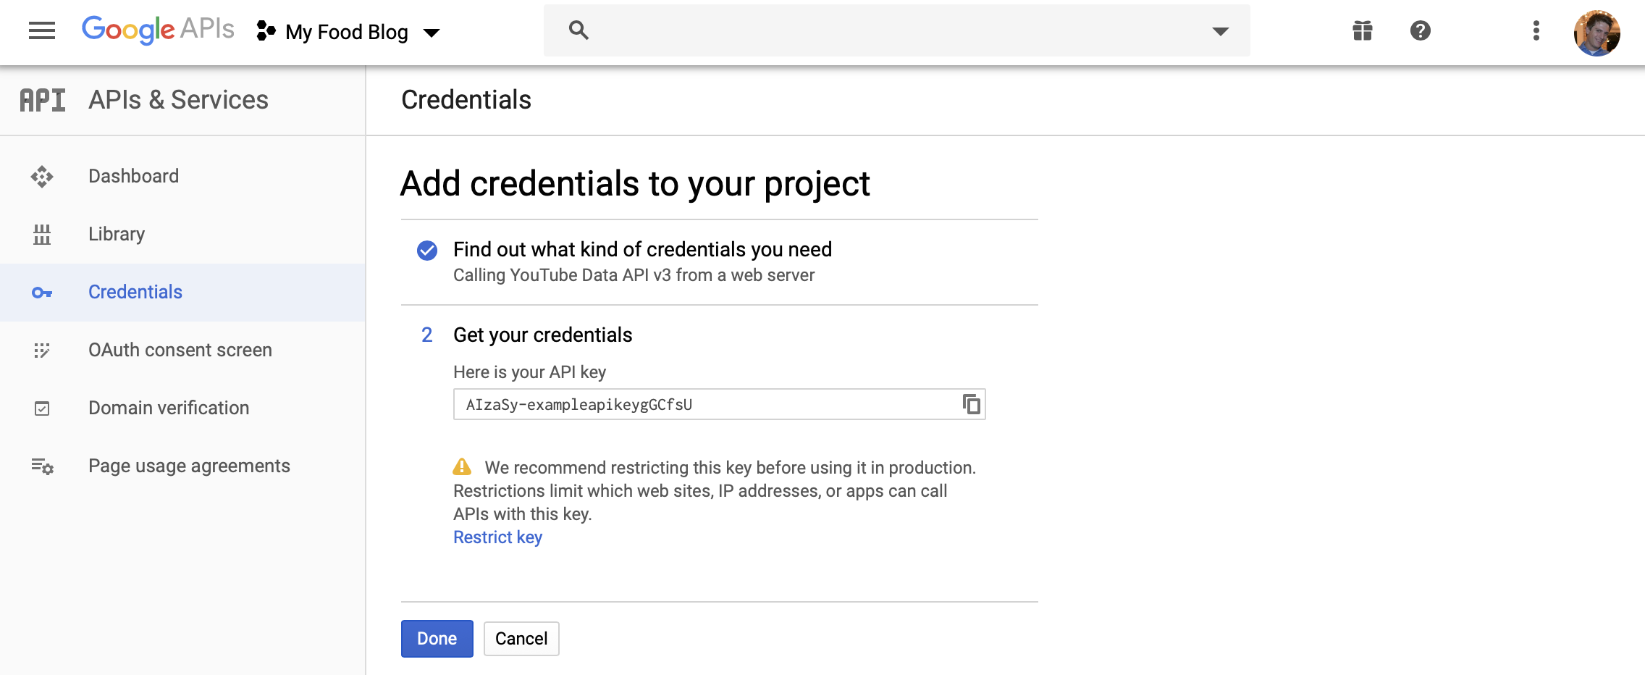
Task: Copy the API key with the copy icon
Action: (x=971, y=404)
